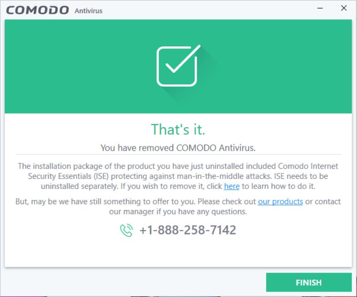Click the "That's it." heading
The image size is (357, 297).
[x=178, y=130]
